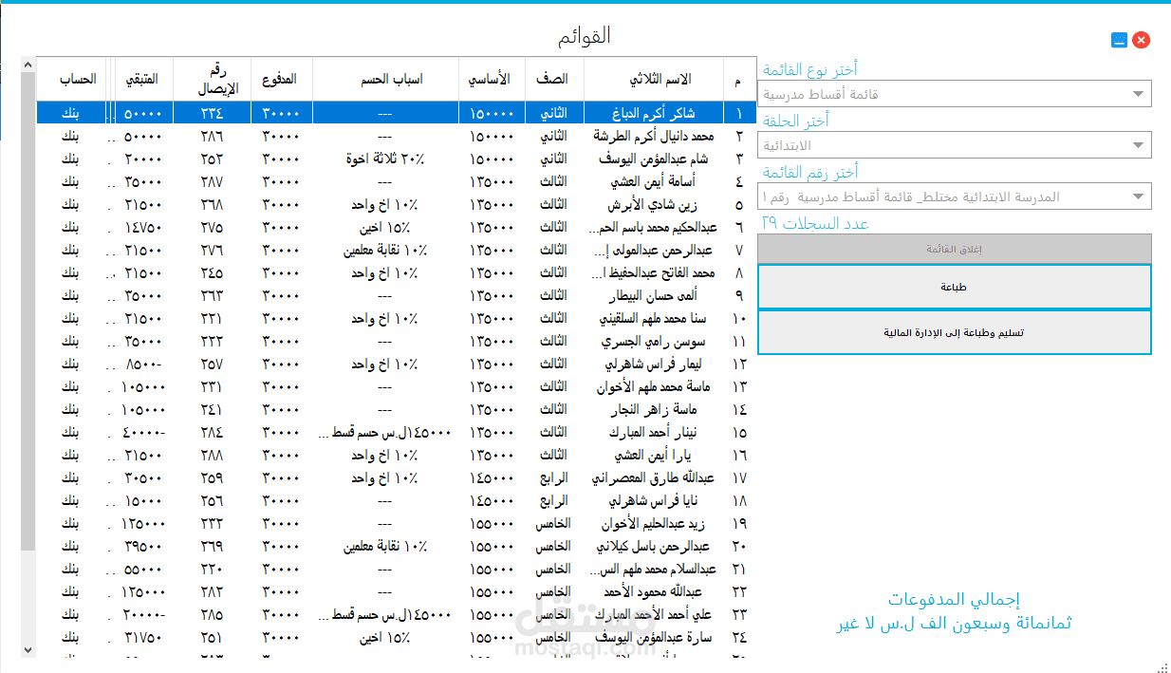Click تسليم وطباعة إلى الإدارة المالية button
Image resolution: width=1171 pixels, height=673 pixels.
(955, 332)
